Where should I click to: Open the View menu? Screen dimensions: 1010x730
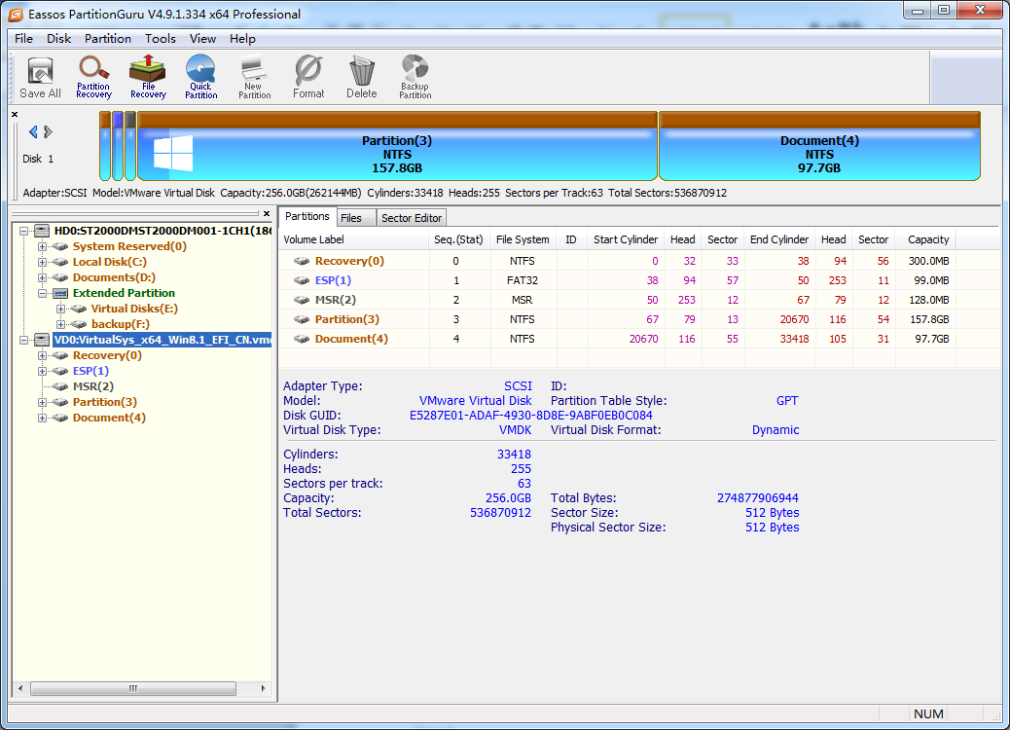click(x=203, y=39)
